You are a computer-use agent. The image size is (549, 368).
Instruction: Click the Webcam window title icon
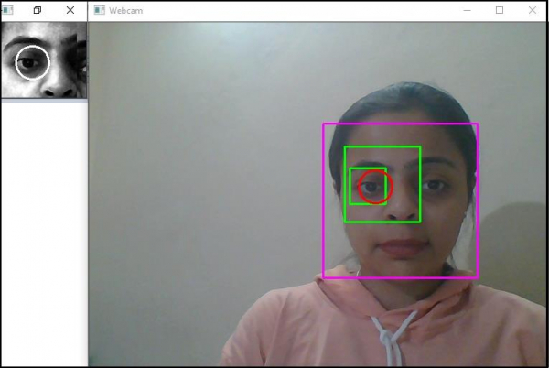click(x=99, y=10)
